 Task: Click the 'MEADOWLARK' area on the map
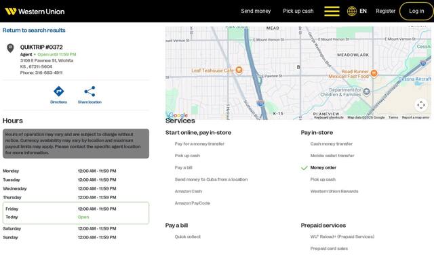click(x=353, y=55)
